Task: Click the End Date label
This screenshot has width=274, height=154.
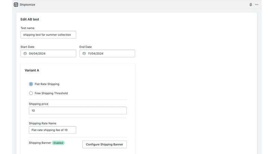Action: click(x=85, y=47)
